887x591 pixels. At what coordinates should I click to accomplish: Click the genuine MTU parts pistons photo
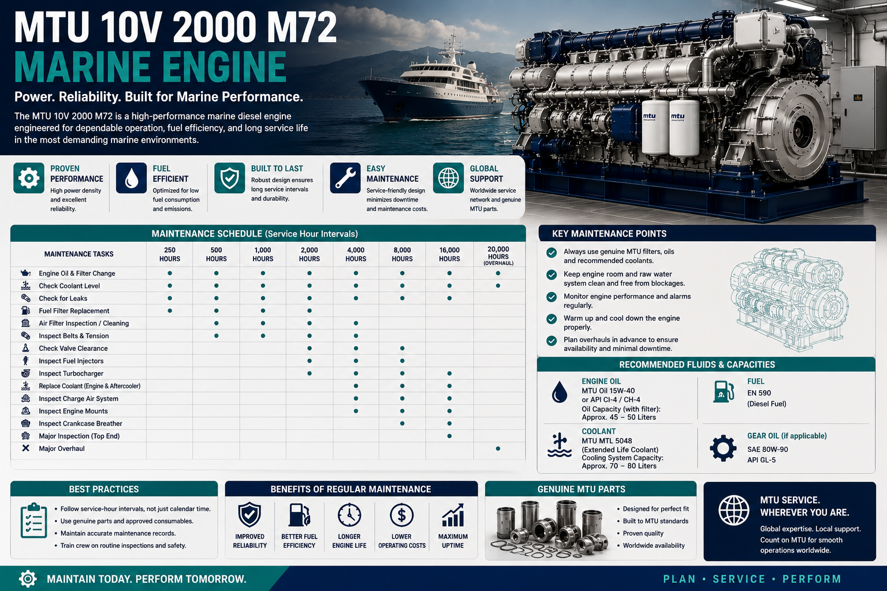(549, 530)
